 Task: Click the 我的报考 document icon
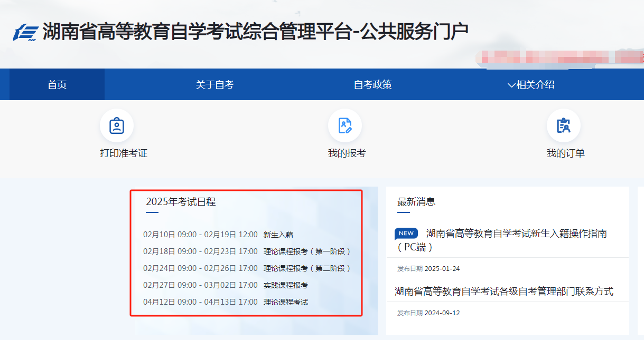pos(345,125)
